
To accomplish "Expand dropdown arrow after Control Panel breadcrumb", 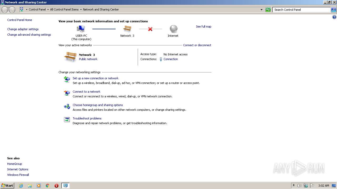I will pos(48,9).
